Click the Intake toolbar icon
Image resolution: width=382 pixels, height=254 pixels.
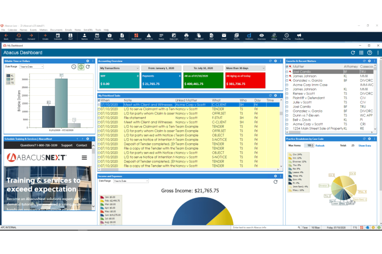122,37
